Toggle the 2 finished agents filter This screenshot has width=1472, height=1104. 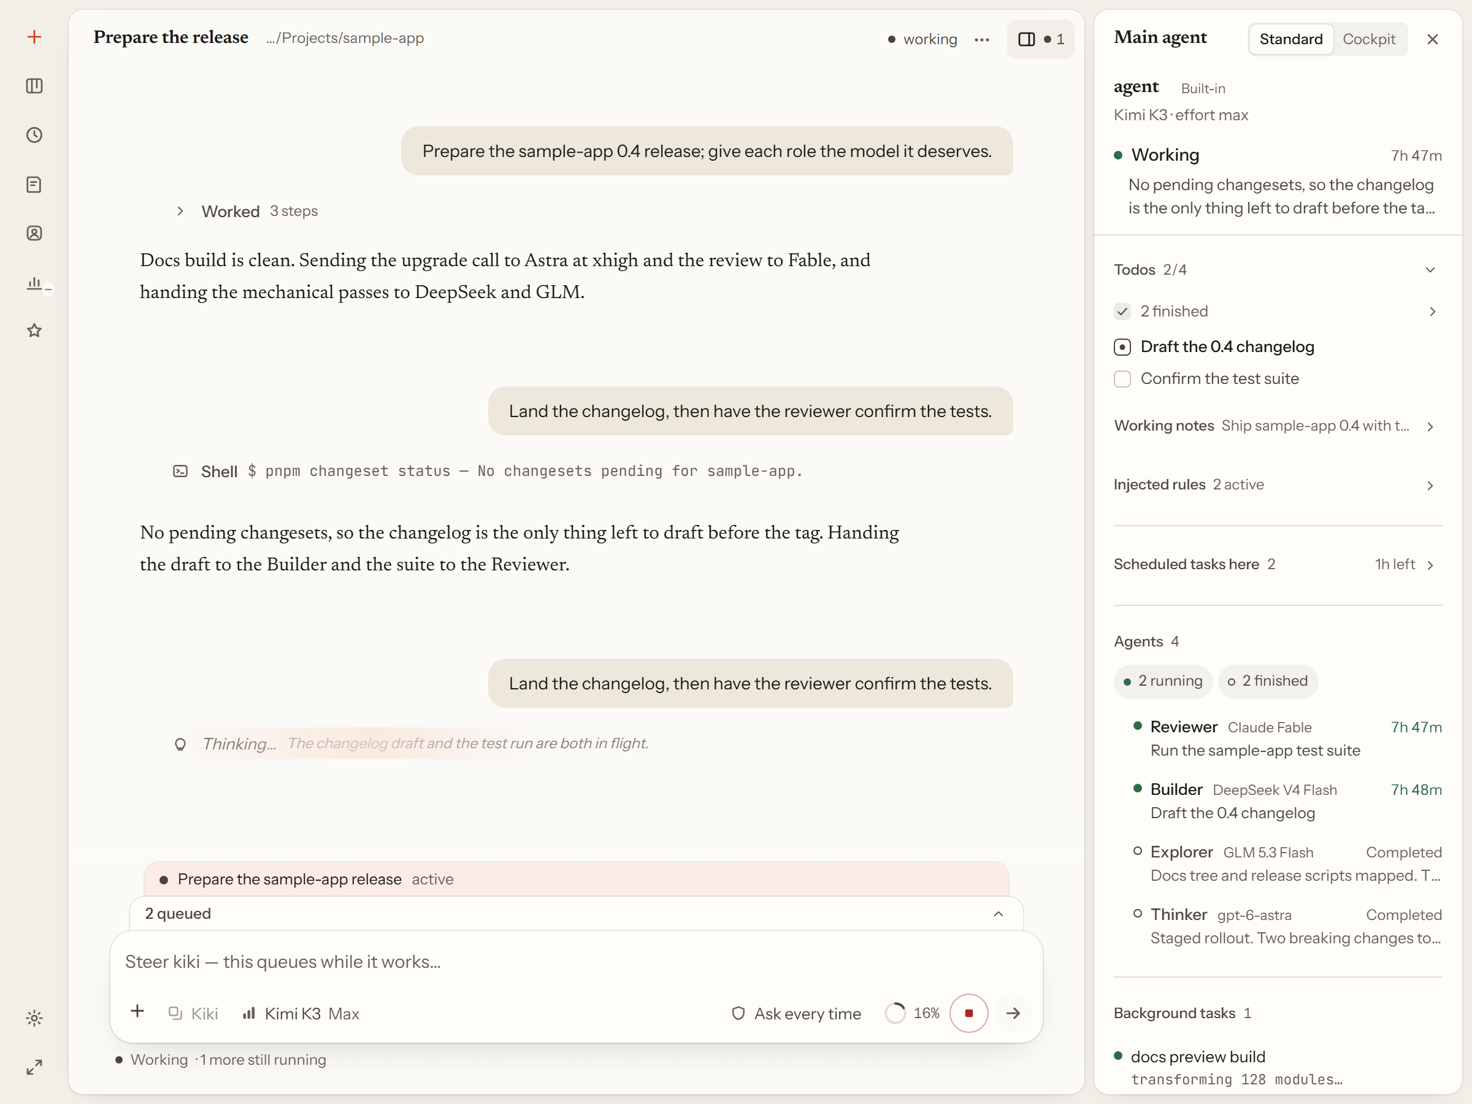pos(1268,681)
